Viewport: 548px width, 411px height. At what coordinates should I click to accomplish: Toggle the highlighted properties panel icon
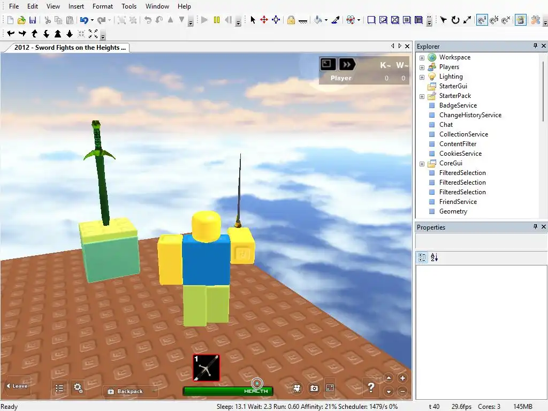point(520,20)
